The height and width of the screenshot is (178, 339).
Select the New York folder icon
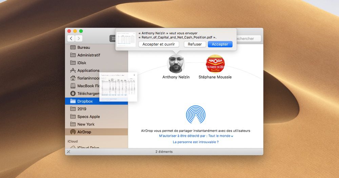(73, 124)
